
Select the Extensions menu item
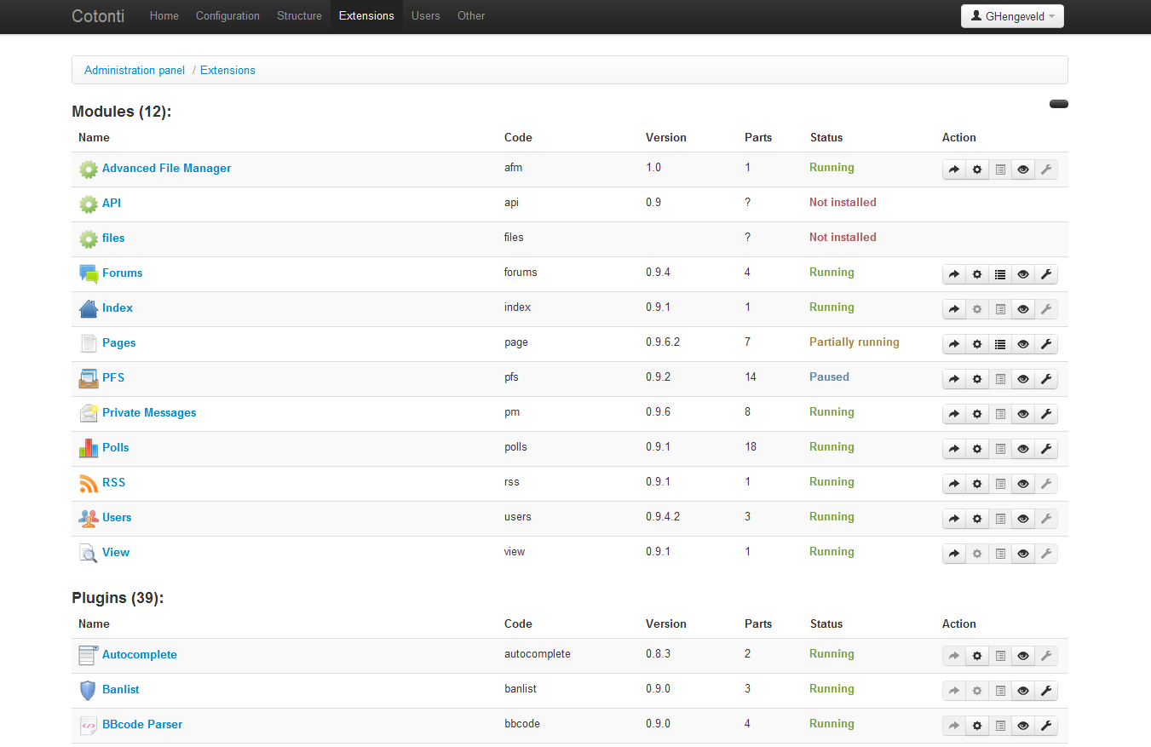tap(366, 16)
